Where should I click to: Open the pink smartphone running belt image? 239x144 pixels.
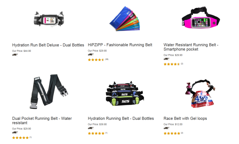tap(201, 18)
